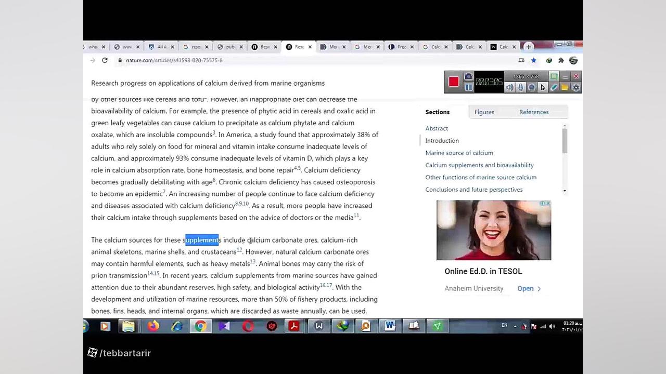Open Firefox from the taskbar

[x=153, y=326]
